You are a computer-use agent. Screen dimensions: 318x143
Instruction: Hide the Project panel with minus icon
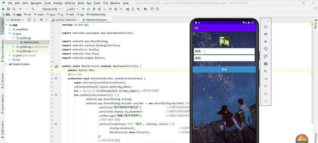[47, 20]
